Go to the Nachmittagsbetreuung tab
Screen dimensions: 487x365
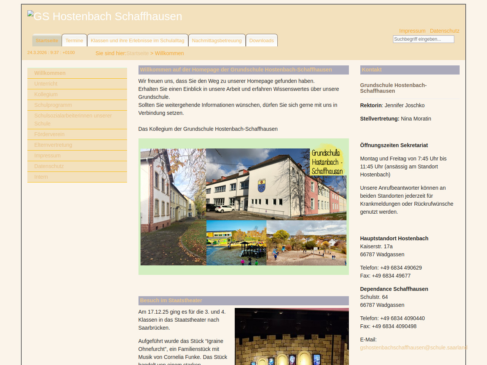pos(216,41)
